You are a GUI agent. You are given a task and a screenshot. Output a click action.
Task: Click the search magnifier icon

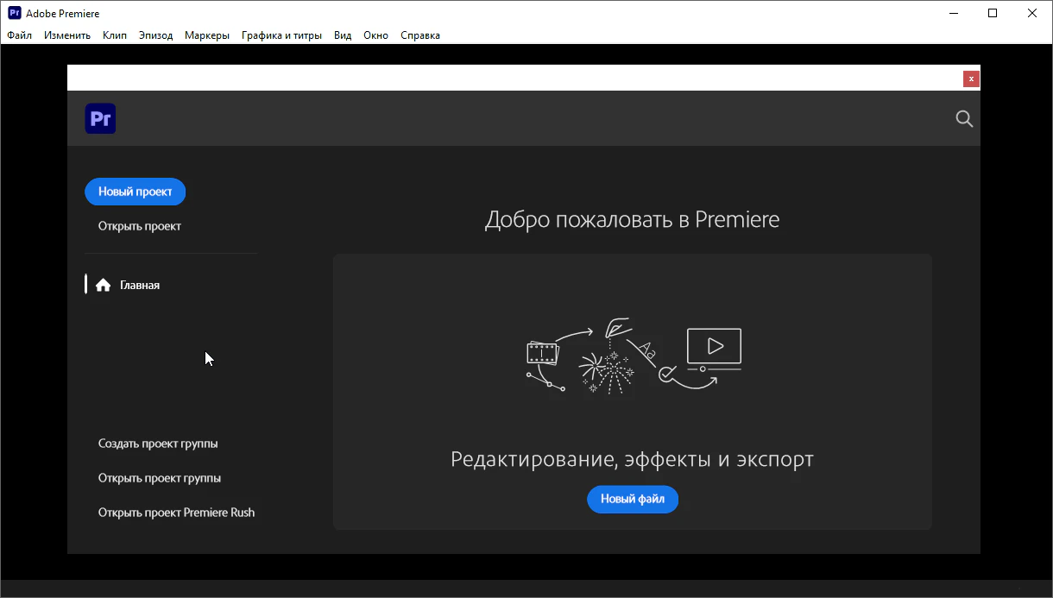(x=964, y=119)
